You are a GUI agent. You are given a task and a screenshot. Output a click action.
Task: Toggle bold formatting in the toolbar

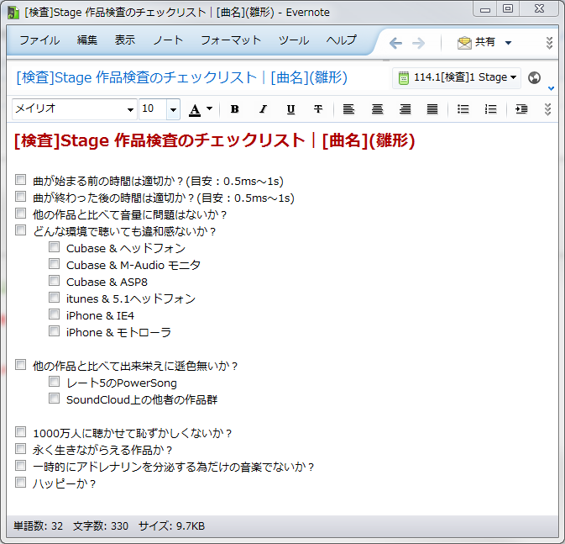pyautogui.click(x=234, y=109)
